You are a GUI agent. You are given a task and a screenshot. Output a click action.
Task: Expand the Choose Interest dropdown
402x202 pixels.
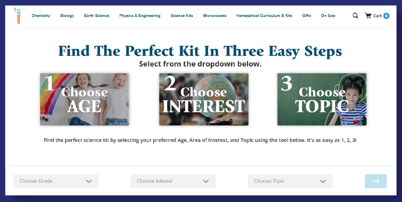pyautogui.click(x=173, y=181)
